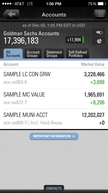Tap the AT&T signal strength dots

point(8,4)
